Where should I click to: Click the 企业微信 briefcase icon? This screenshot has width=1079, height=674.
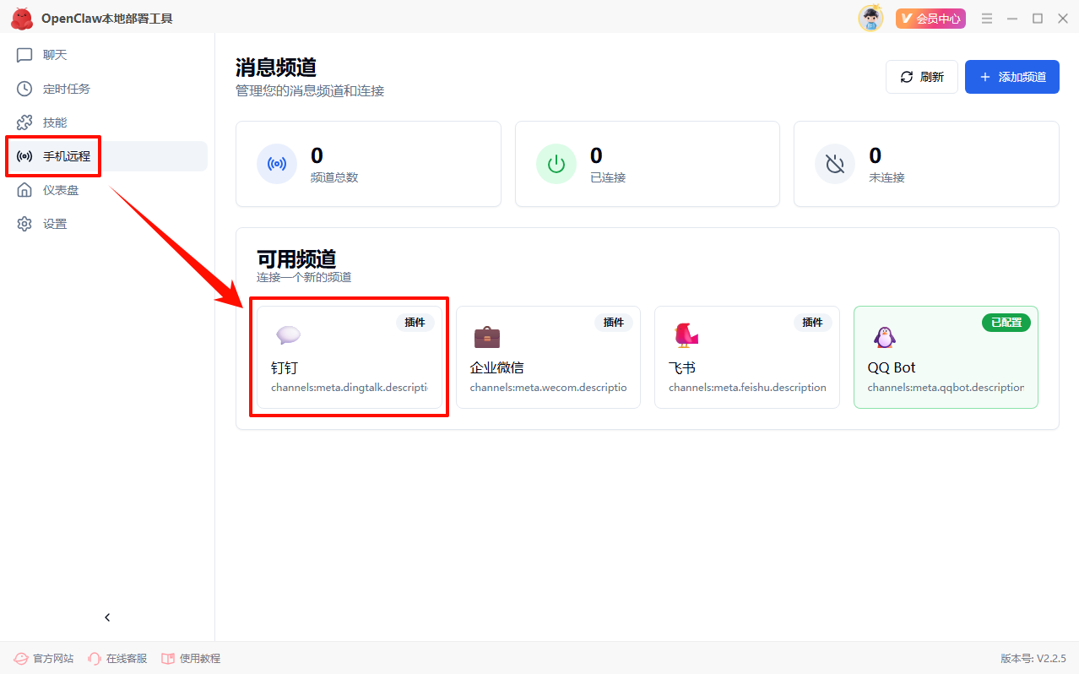tap(487, 337)
